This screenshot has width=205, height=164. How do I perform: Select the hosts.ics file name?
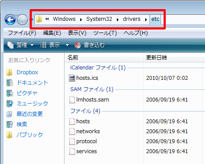click(x=87, y=78)
